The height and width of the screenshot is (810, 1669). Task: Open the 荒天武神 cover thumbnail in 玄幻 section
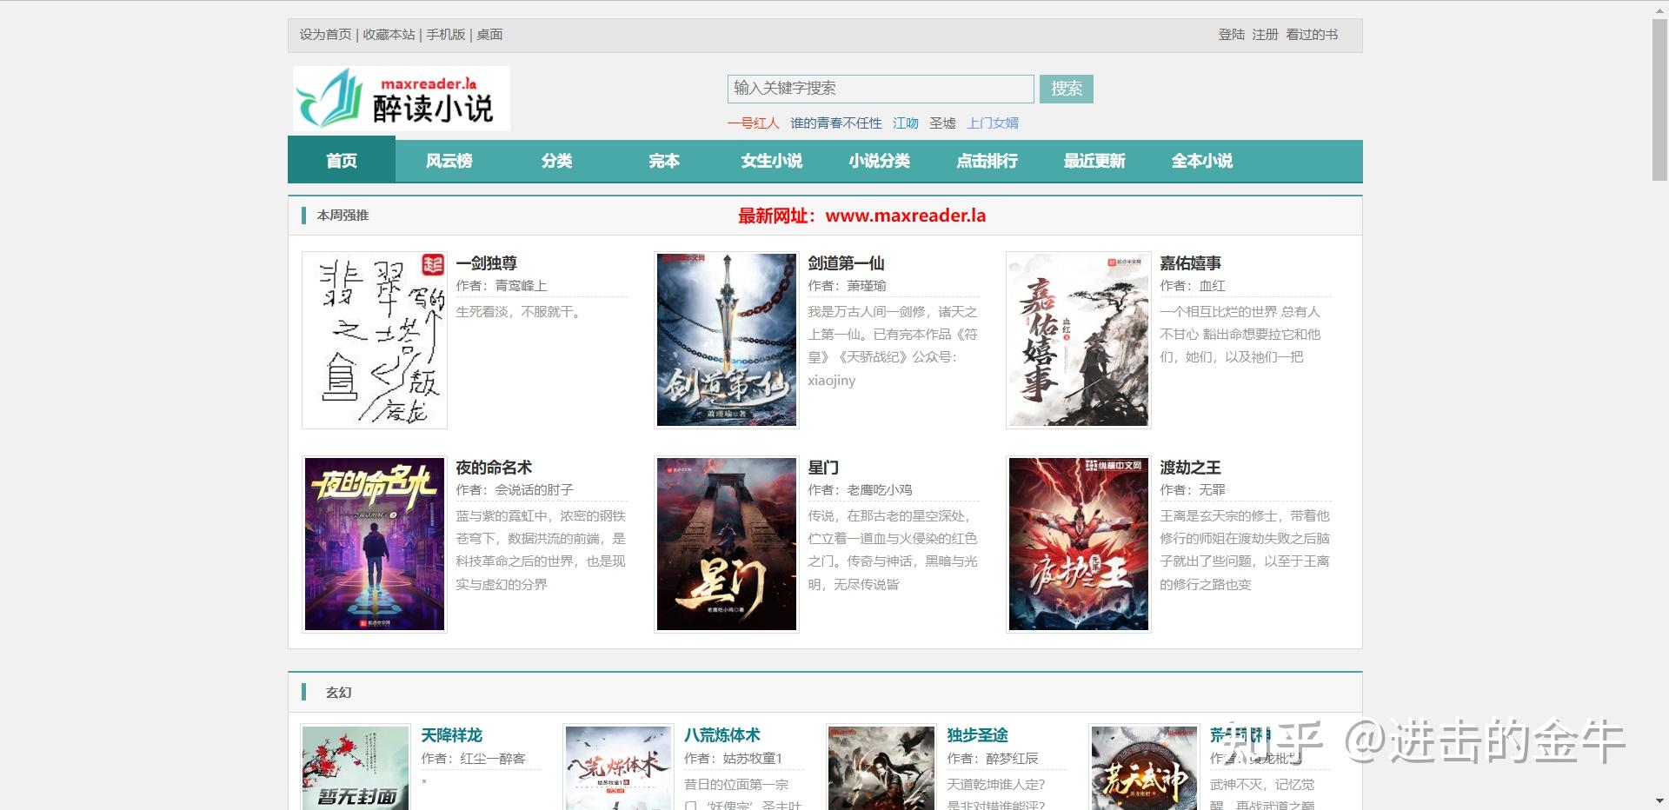[1144, 768]
